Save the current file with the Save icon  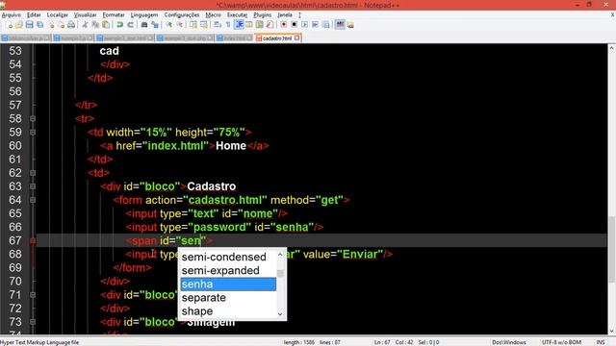(x=30, y=25)
